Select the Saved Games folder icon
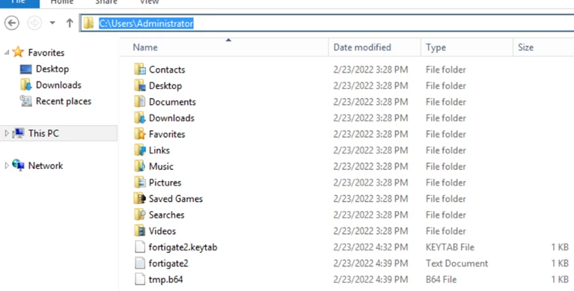Viewport: 574px width, 291px height. tap(140, 198)
